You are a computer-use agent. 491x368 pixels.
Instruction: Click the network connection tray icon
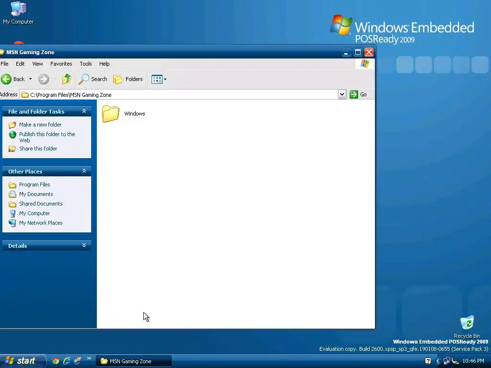pyautogui.click(x=446, y=361)
